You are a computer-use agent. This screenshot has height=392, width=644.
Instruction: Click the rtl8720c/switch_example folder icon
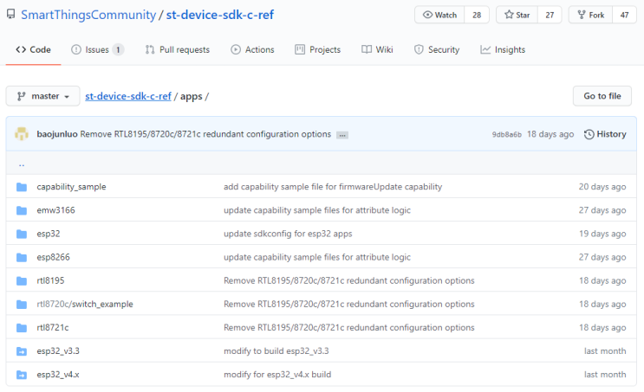tap(22, 305)
